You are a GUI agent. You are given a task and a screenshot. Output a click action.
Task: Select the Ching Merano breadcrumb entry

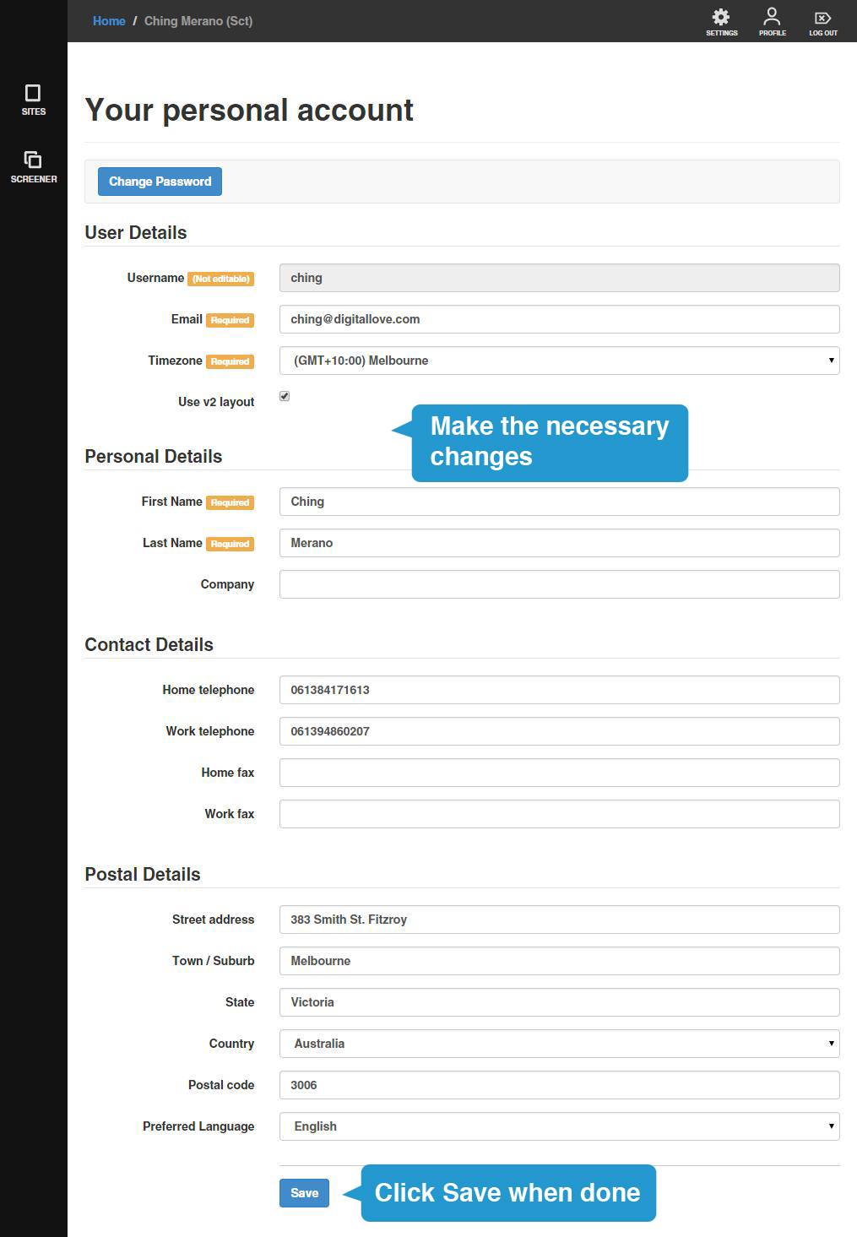click(198, 21)
